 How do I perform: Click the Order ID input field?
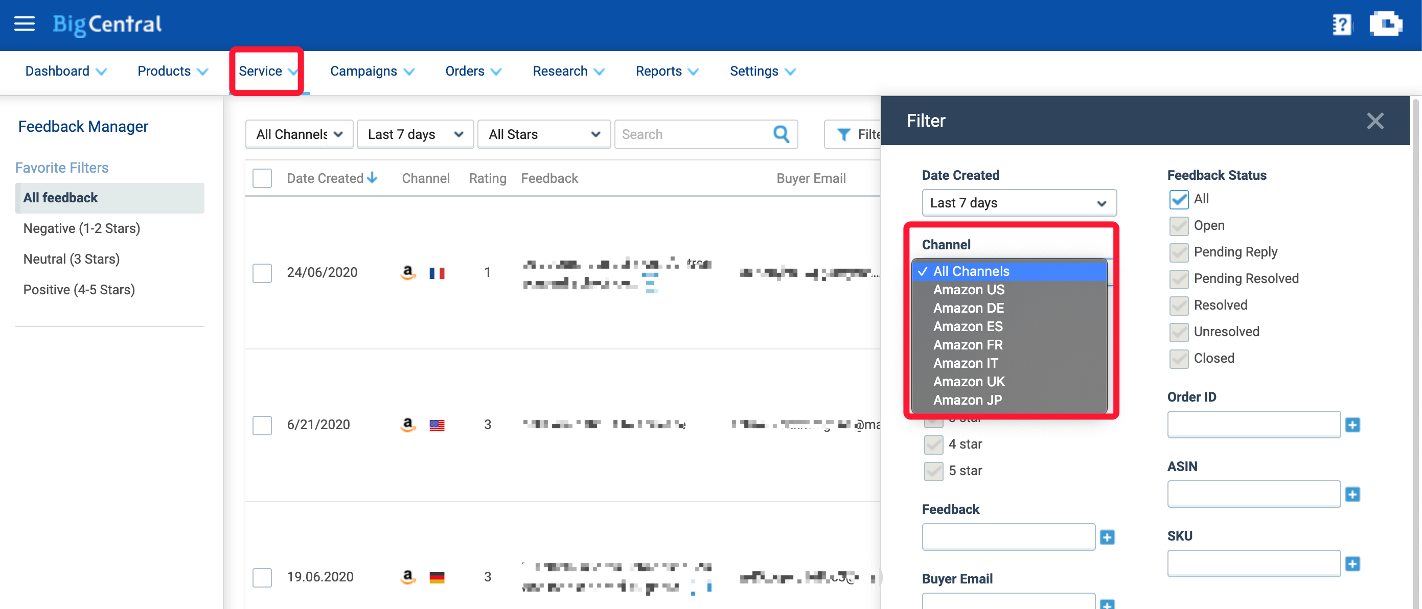pyautogui.click(x=1254, y=424)
